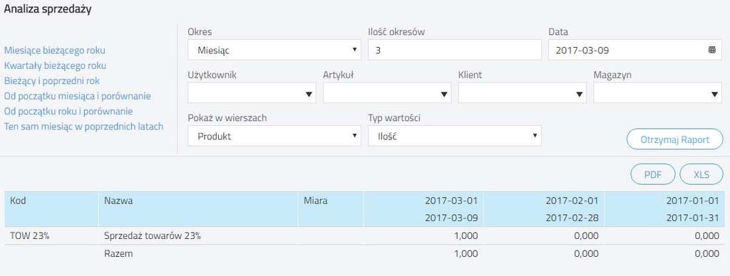Viewport: 730px width, 276px height.
Task: Select Od początku roku i porównanie
Action: coord(68,112)
